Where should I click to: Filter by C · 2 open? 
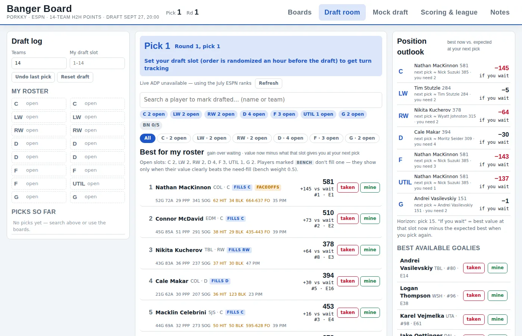click(174, 138)
